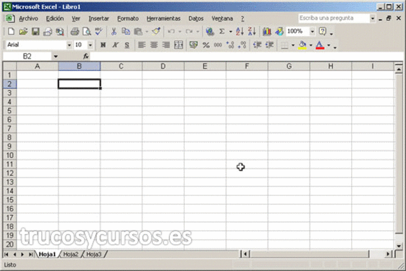Select column D header

click(x=163, y=67)
